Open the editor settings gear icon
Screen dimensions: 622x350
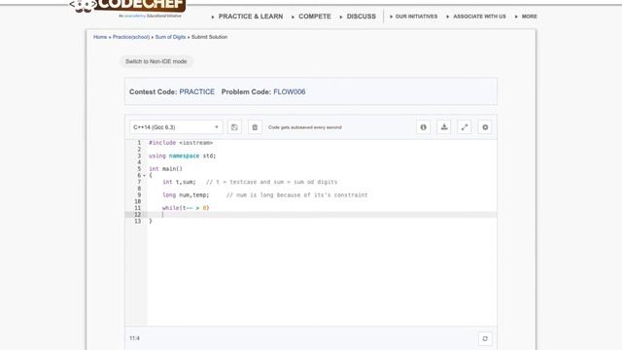tap(485, 127)
